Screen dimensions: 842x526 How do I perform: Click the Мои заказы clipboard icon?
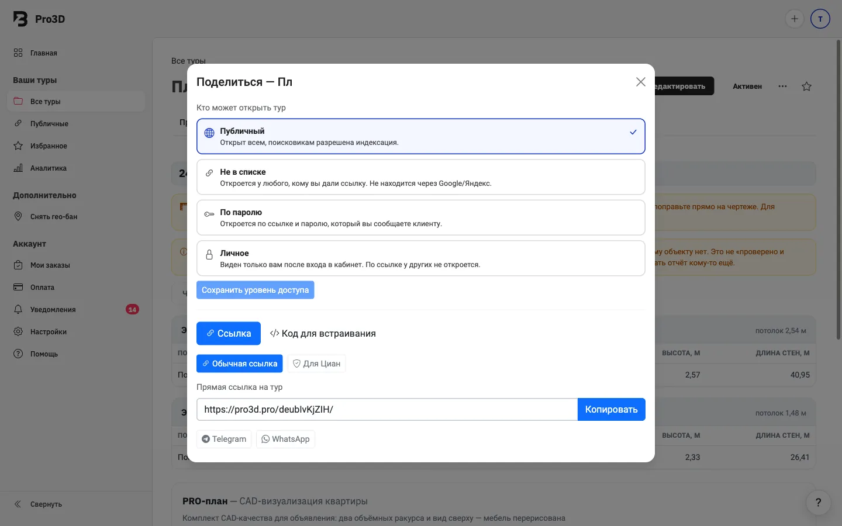click(x=18, y=265)
